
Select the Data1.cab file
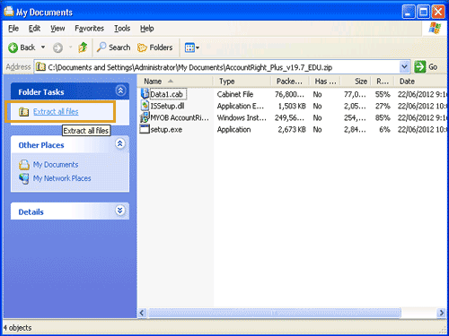tap(167, 94)
